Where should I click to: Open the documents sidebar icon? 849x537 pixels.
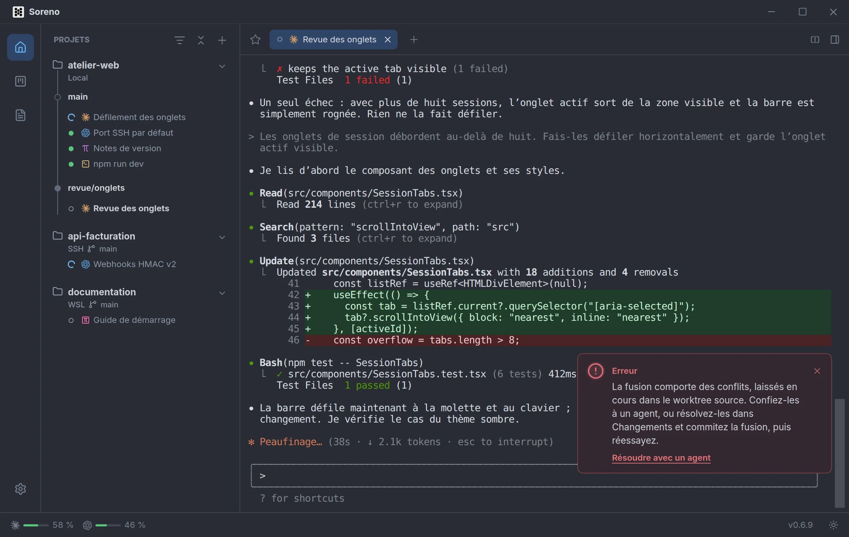coord(21,115)
